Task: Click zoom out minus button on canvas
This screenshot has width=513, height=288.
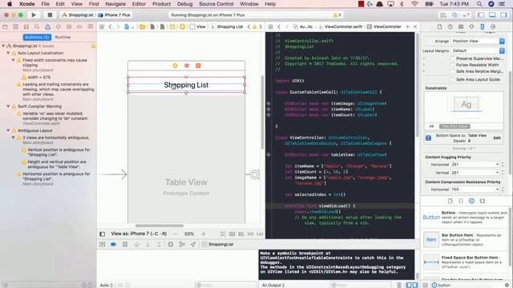Action: click(x=176, y=234)
